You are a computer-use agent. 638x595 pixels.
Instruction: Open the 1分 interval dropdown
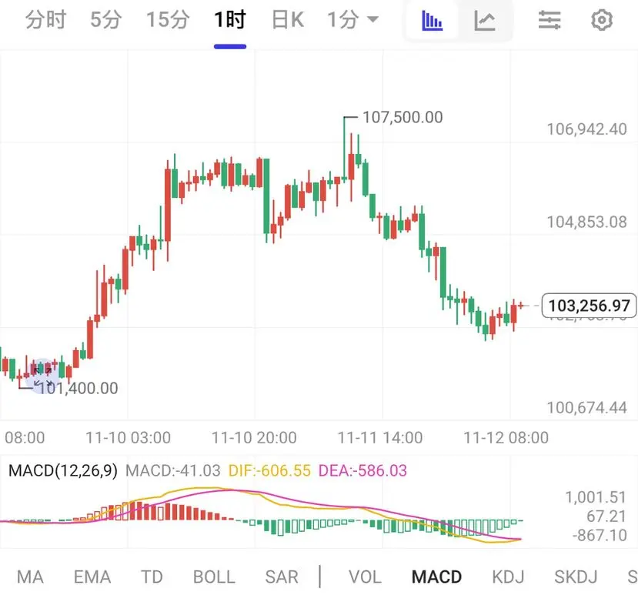click(352, 19)
